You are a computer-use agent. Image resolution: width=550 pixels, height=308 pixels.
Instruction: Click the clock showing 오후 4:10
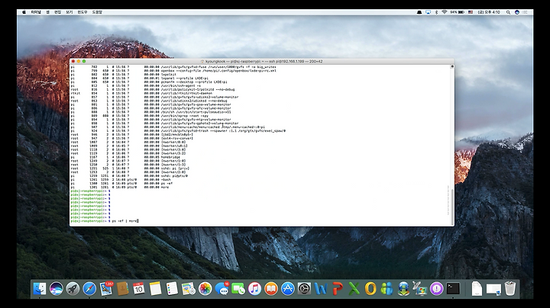(489, 12)
